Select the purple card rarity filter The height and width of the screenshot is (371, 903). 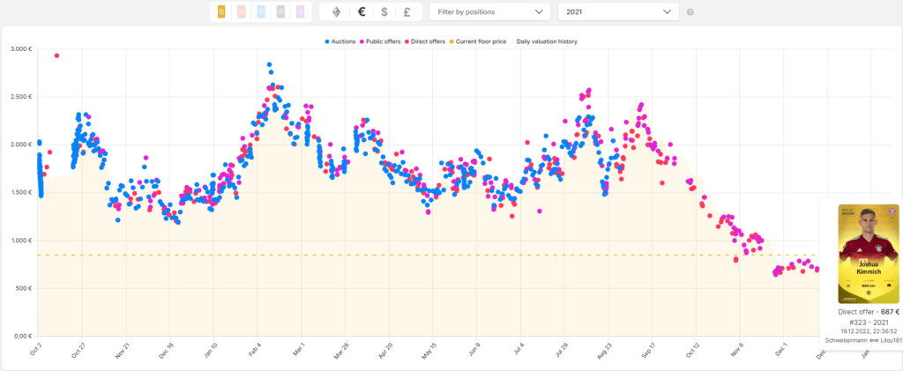click(300, 11)
